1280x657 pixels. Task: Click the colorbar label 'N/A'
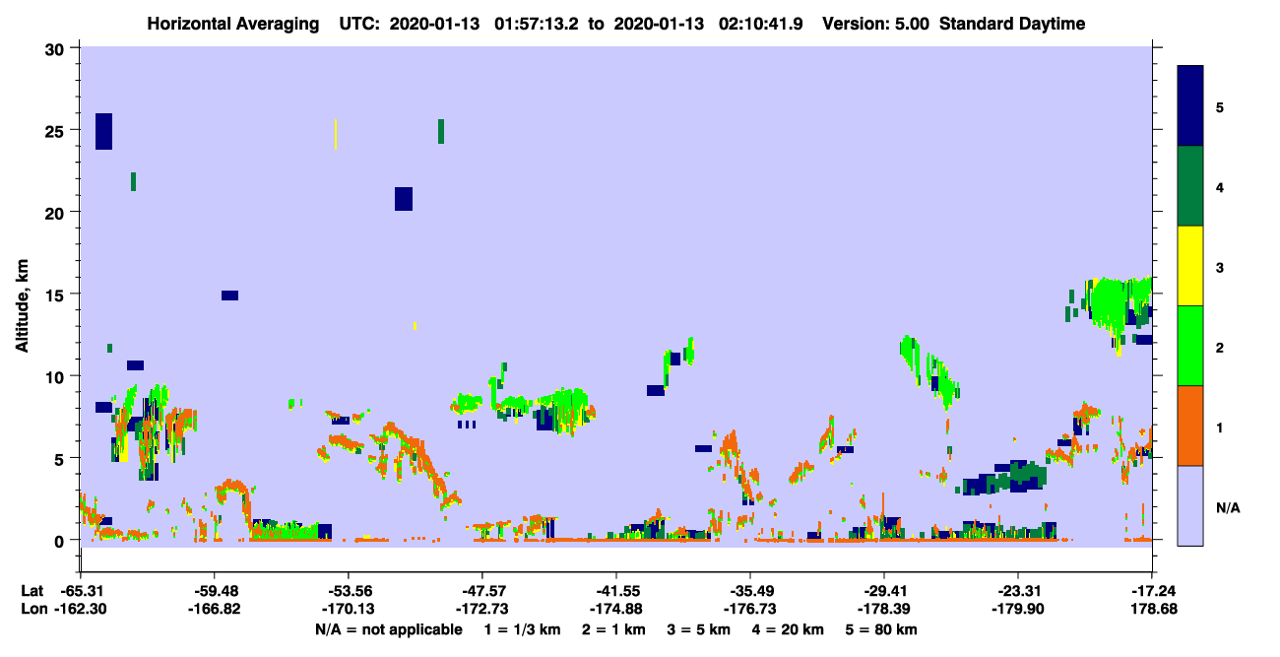pos(1227,508)
